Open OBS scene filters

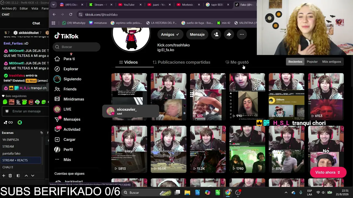click(x=18, y=176)
